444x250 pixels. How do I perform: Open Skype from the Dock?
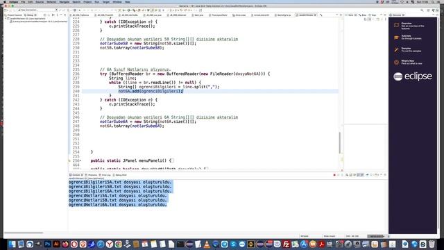pyautogui.click(x=233, y=244)
